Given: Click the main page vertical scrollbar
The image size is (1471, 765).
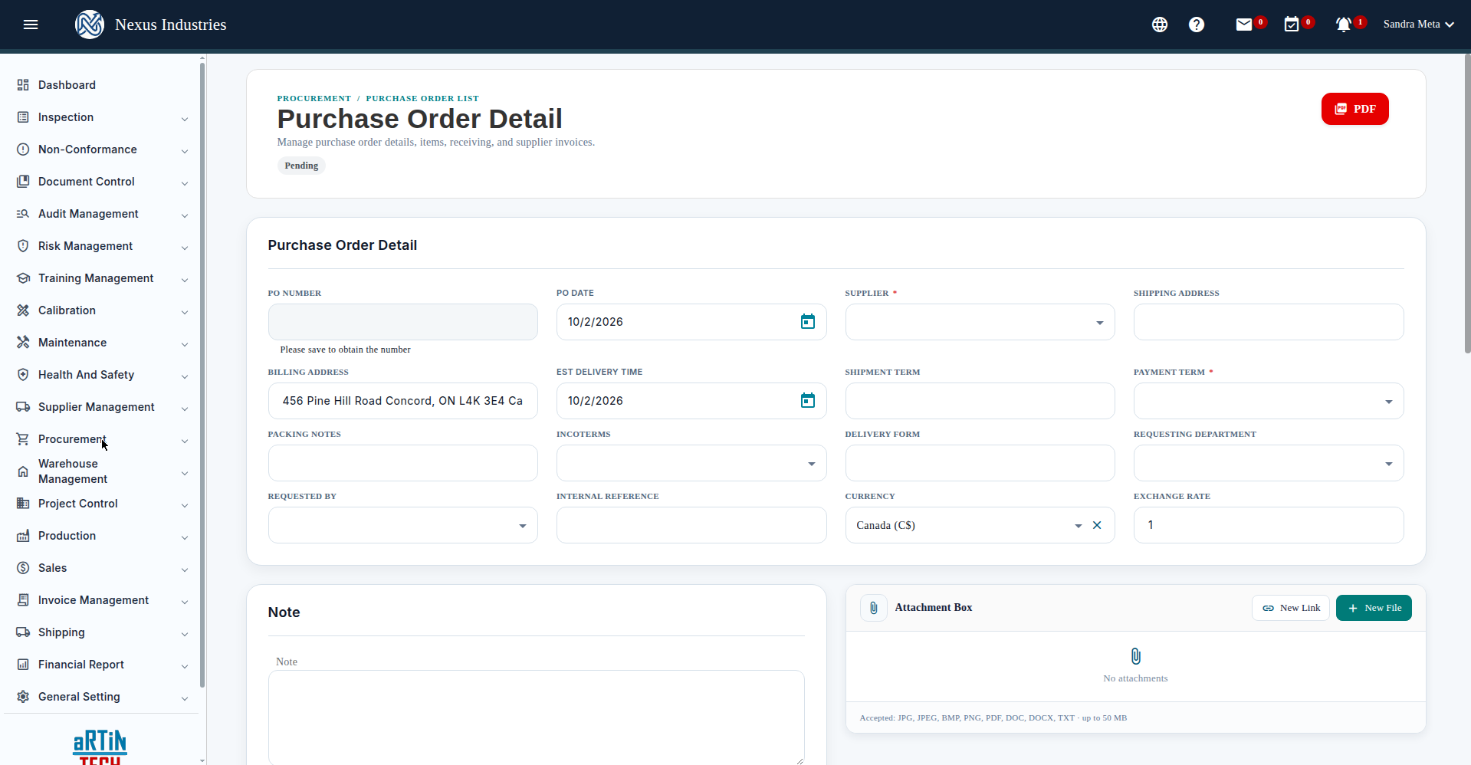Looking at the screenshot, I should point(1467,203).
